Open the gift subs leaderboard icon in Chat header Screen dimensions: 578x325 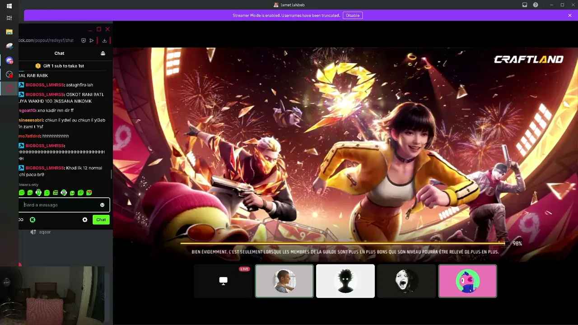point(103,53)
